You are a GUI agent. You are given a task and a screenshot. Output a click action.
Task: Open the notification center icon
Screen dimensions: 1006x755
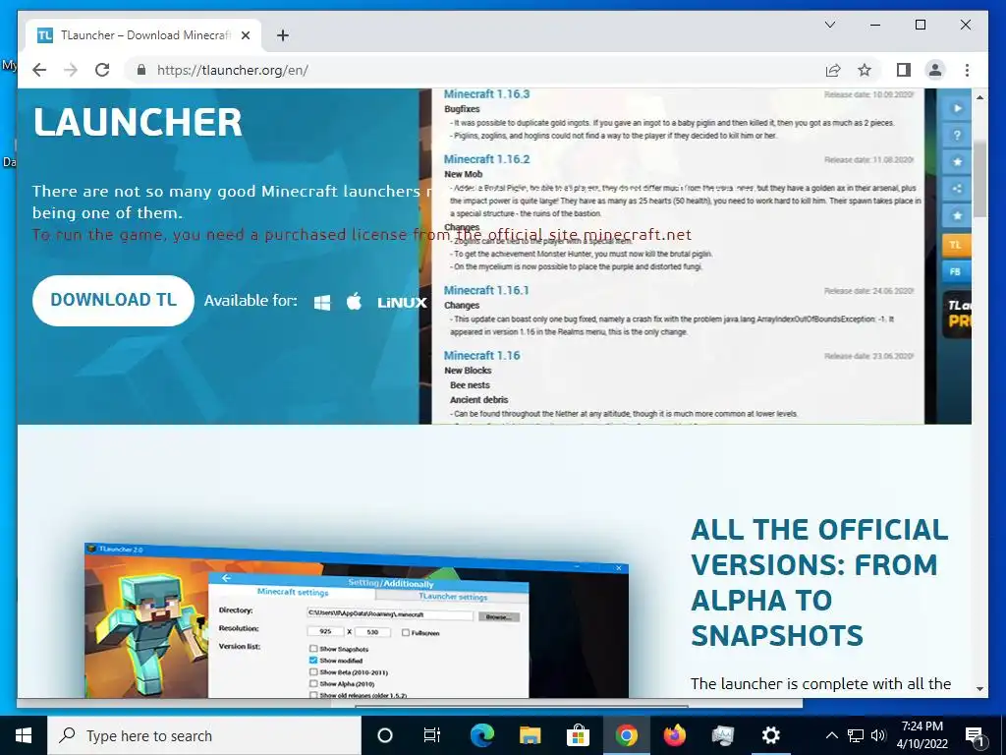976,735
